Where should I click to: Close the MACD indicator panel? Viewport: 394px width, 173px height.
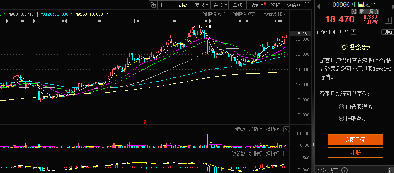pos(286,153)
